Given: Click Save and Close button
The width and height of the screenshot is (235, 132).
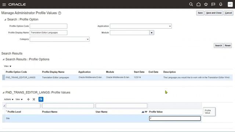Looking at the screenshot, I should [x=214, y=13].
